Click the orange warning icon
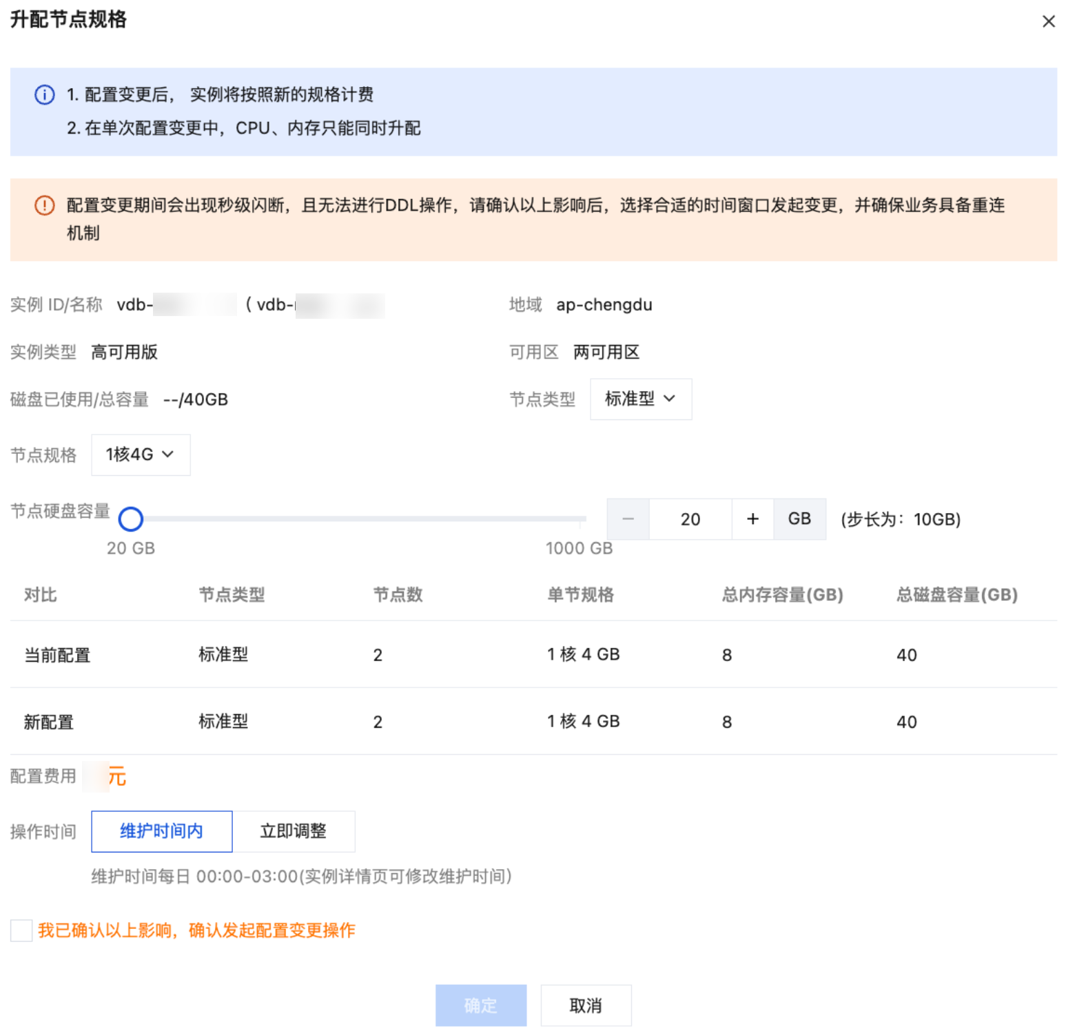Viewport: 1066px width, 1035px height. tap(45, 205)
